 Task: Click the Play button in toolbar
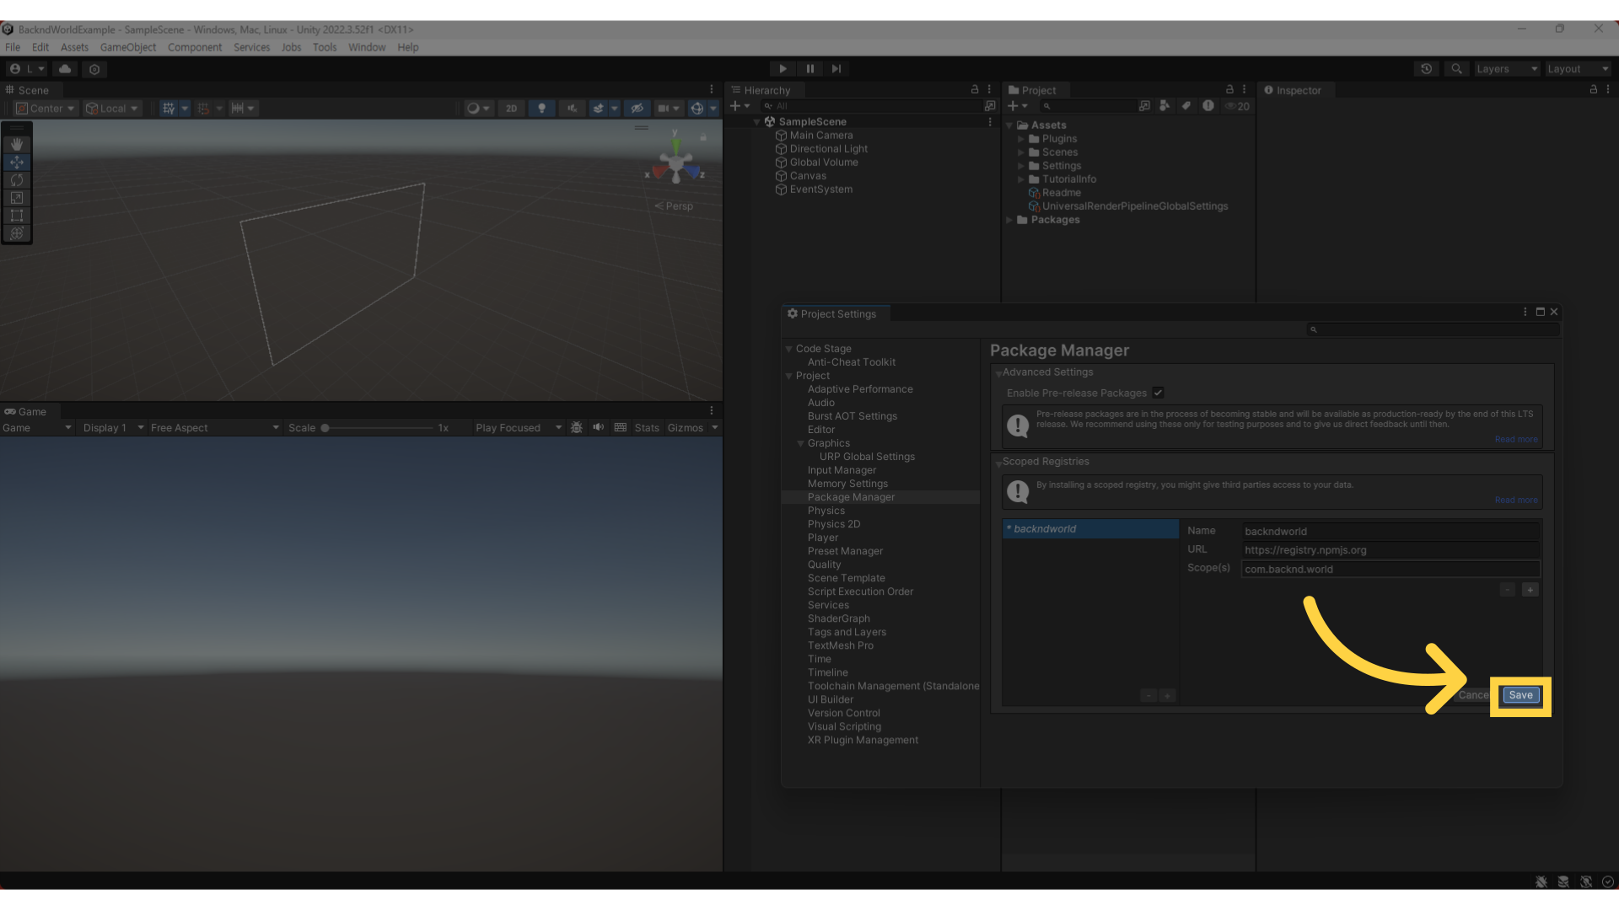click(783, 69)
